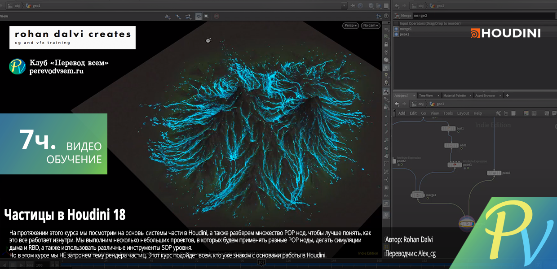557x269 pixels.
Task: Click the light icon in the viewport
Action: click(x=208, y=40)
